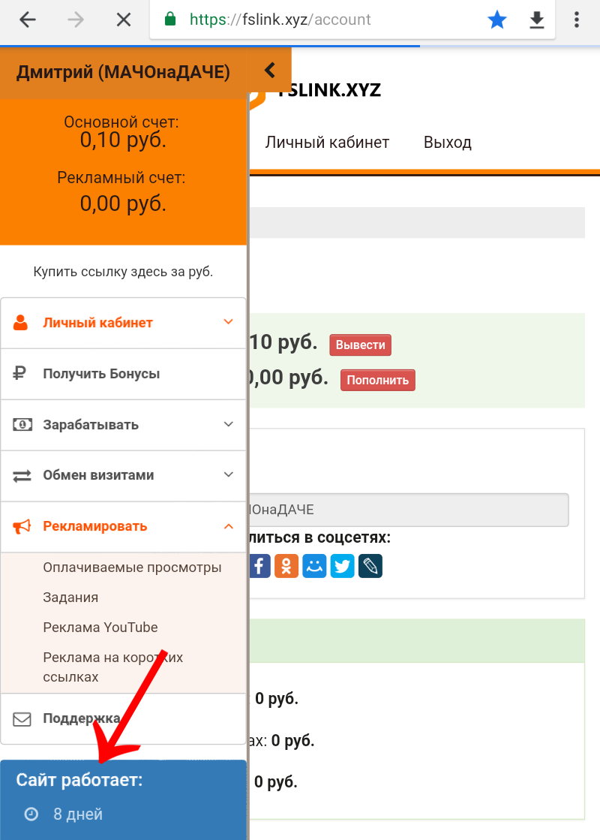Open Получить Бонусы menu item

click(x=101, y=374)
